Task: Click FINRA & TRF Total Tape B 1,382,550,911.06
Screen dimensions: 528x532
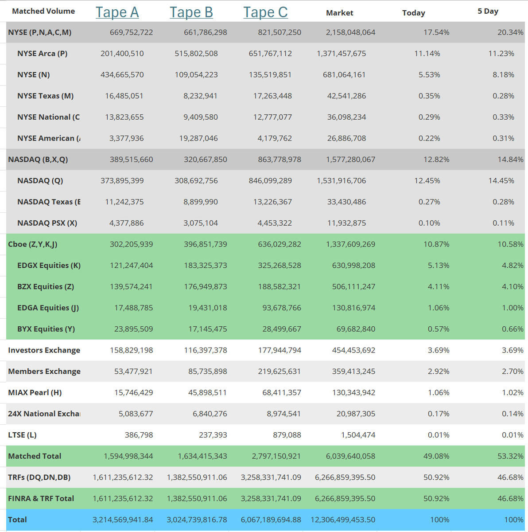Action: (197, 499)
